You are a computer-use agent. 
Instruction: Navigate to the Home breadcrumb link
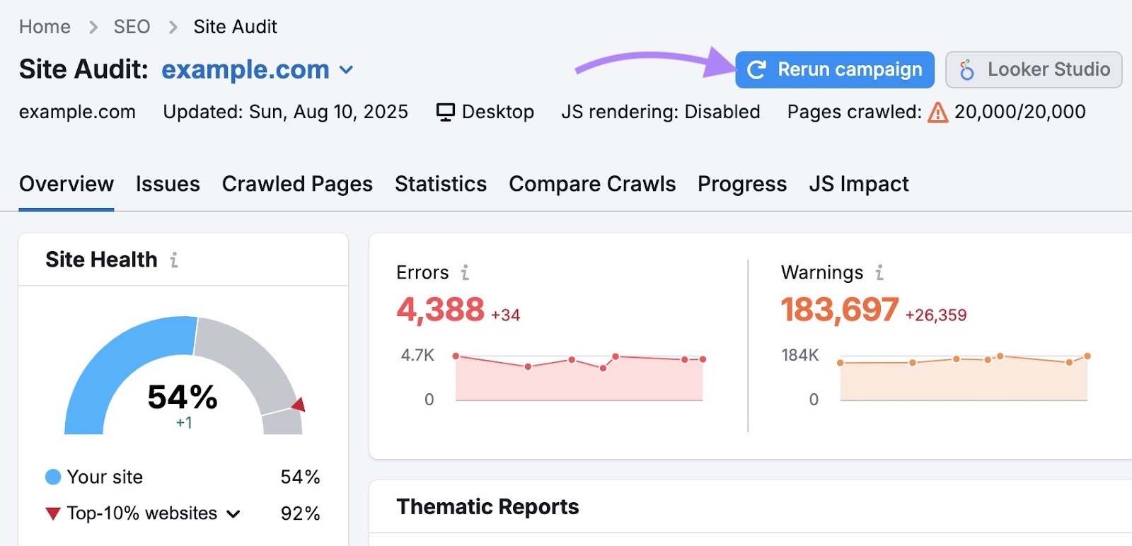[45, 27]
